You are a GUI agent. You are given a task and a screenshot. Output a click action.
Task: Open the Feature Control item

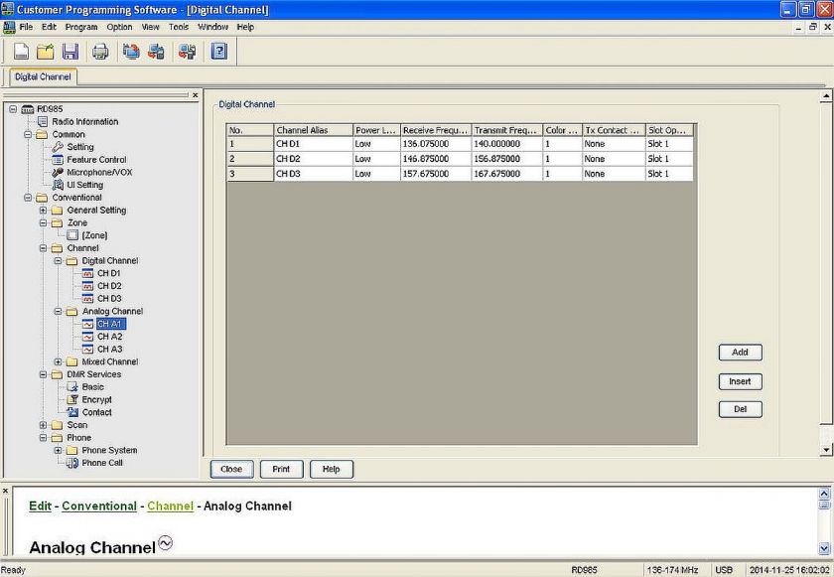click(97, 160)
